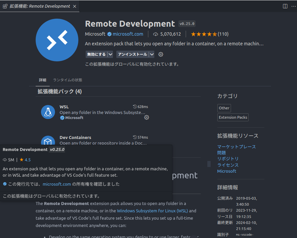Viewport: 297px width, 238px height.
Task: Click the ms-vscode- identifier value
Action: point(245,235)
